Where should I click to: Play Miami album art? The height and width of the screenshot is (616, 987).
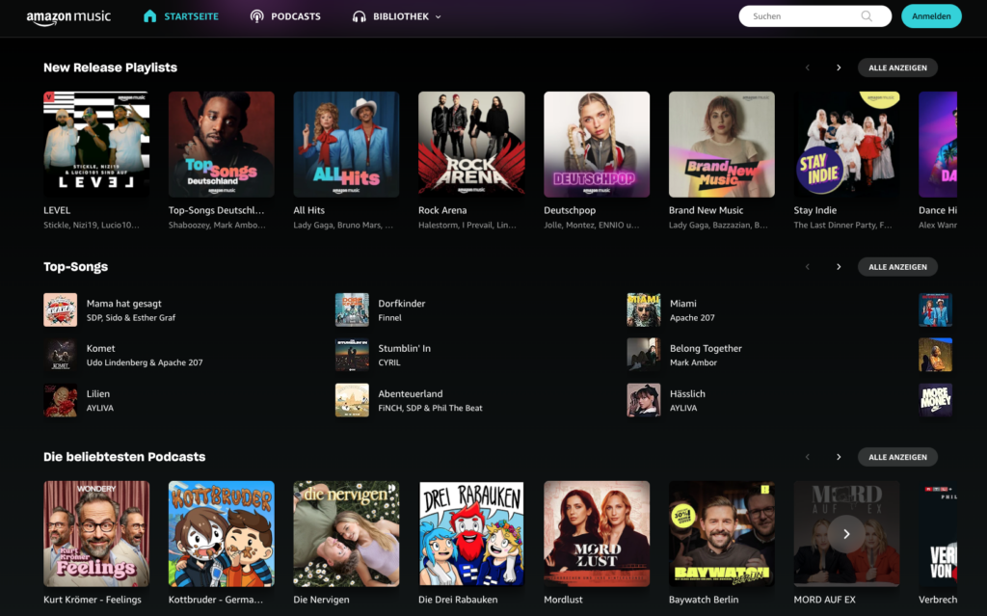tap(644, 309)
